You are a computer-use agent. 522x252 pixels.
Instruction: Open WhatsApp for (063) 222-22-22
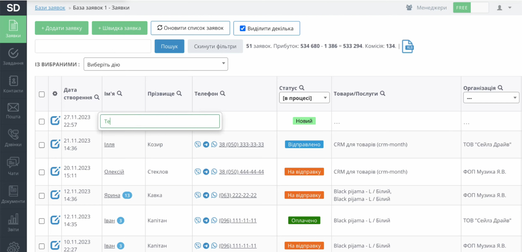point(214,195)
